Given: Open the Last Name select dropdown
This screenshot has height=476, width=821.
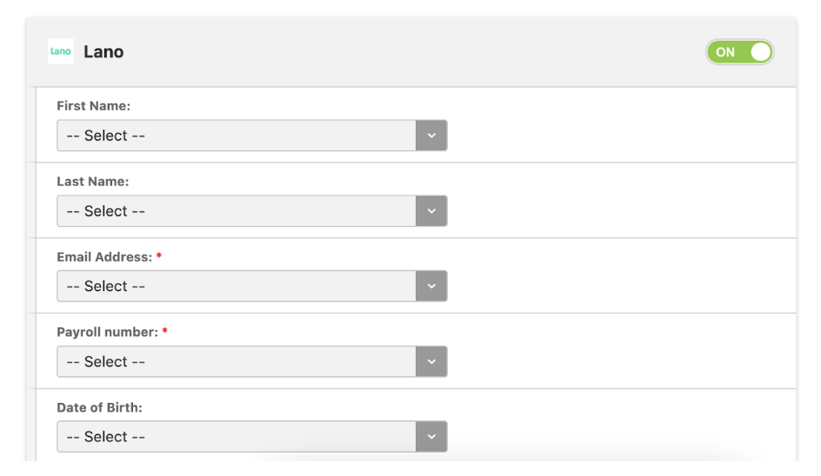Looking at the screenshot, I should pyautogui.click(x=252, y=211).
